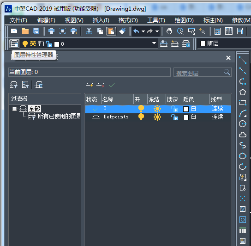Click the white color swatch of layer 0

[x=185, y=109]
